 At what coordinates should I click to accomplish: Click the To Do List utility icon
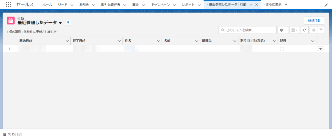(x=5, y=134)
